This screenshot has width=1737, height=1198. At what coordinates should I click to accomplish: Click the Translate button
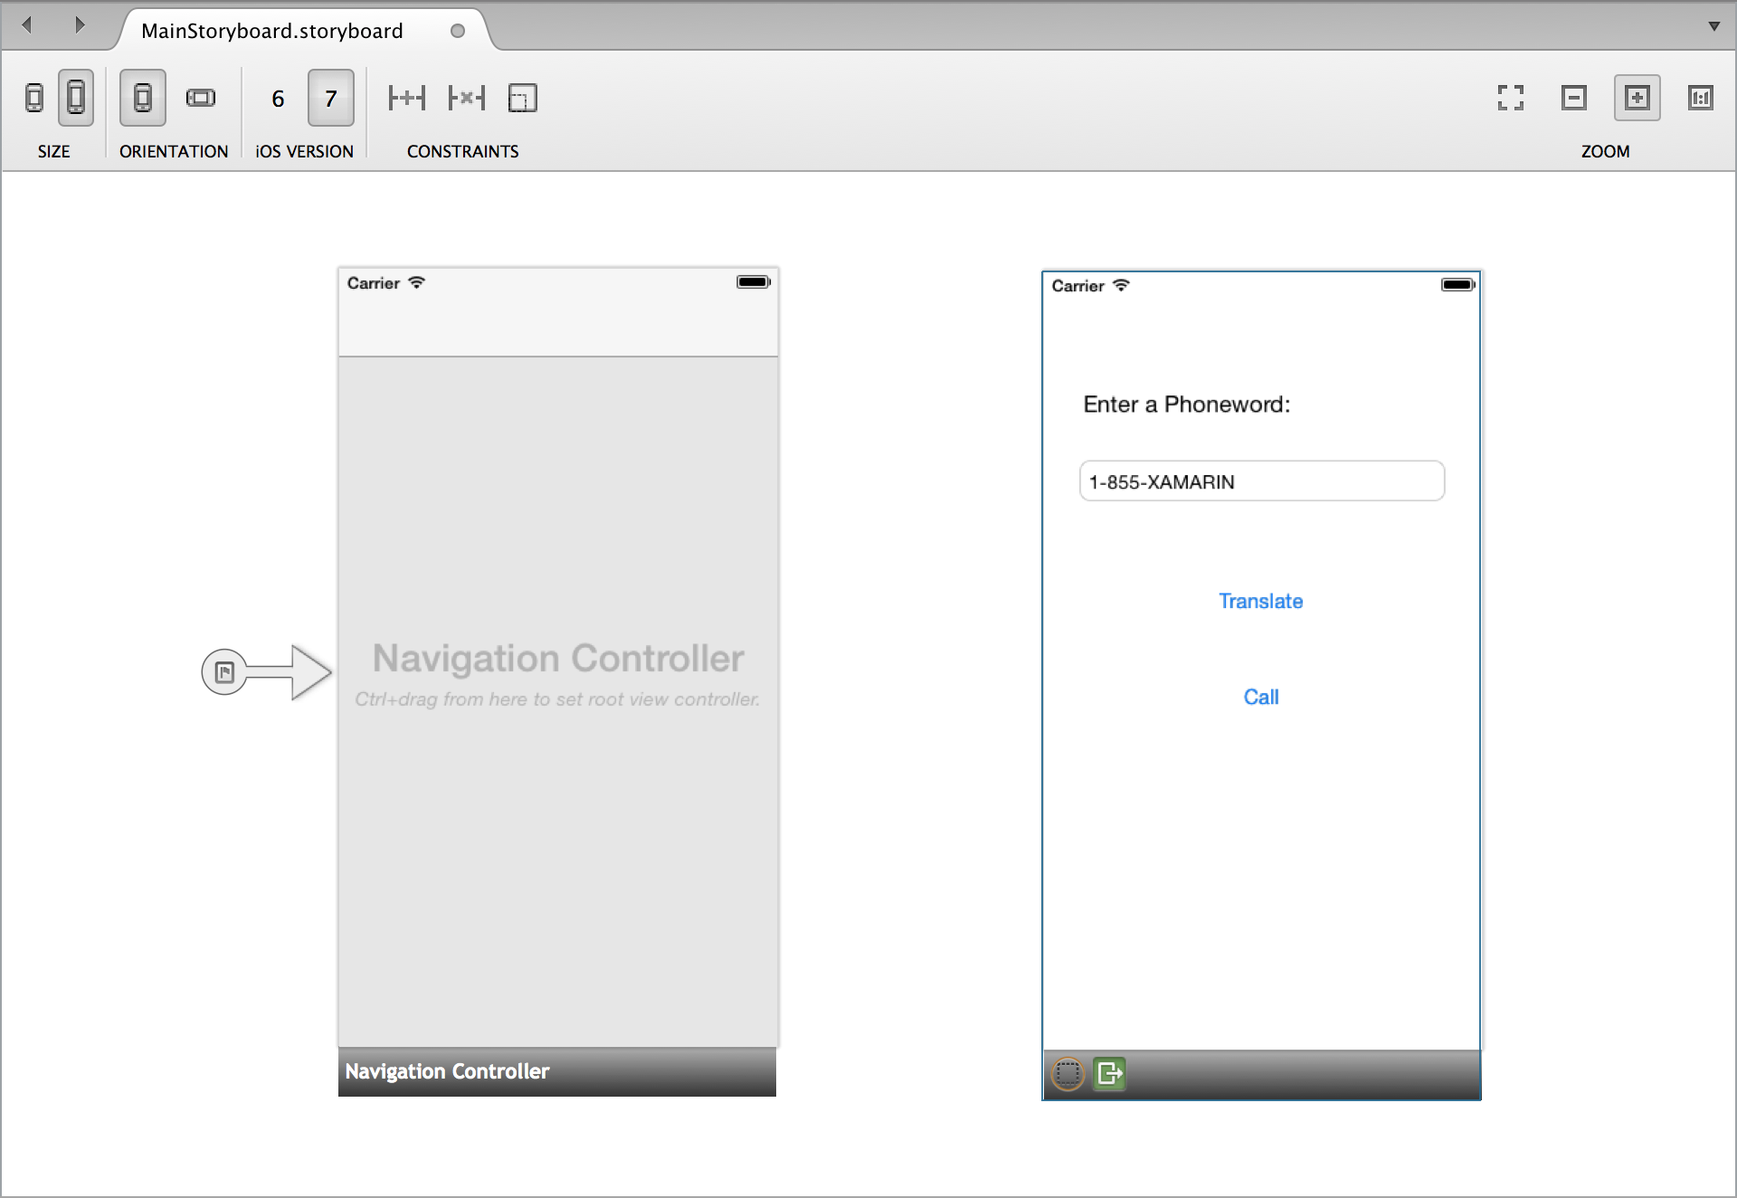[1260, 601]
